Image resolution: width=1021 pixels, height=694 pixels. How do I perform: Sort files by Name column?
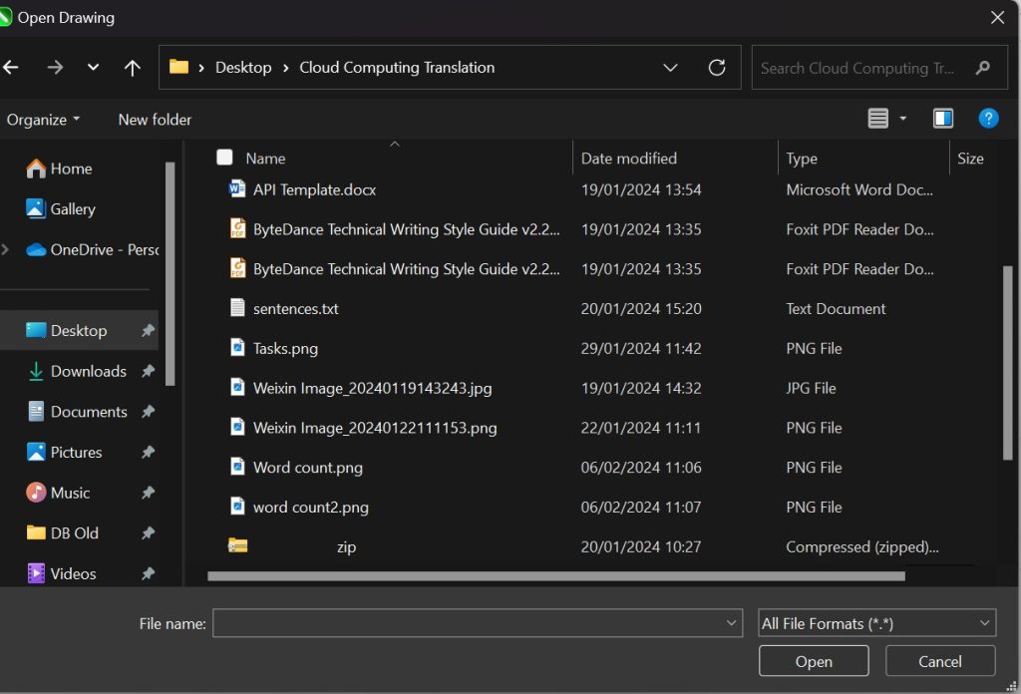[x=265, y=159]
